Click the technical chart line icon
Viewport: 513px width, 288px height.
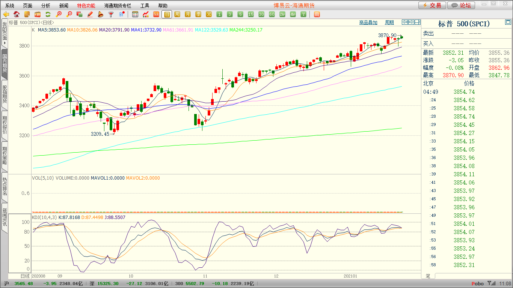pos(146,14)
